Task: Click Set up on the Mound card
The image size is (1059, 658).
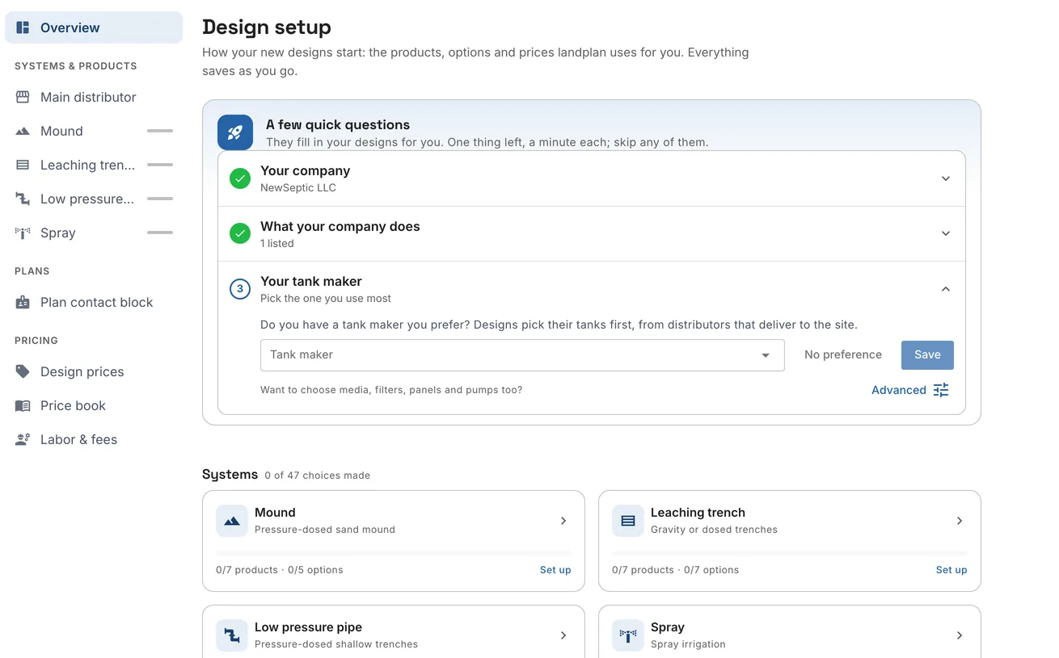Action: coord(555,570)
